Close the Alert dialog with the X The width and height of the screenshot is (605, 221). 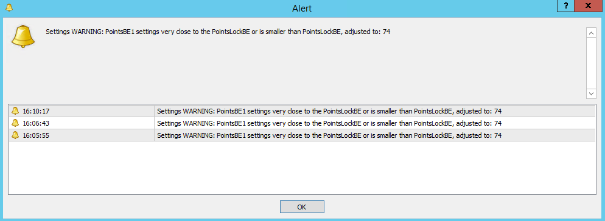coord(589,6)
